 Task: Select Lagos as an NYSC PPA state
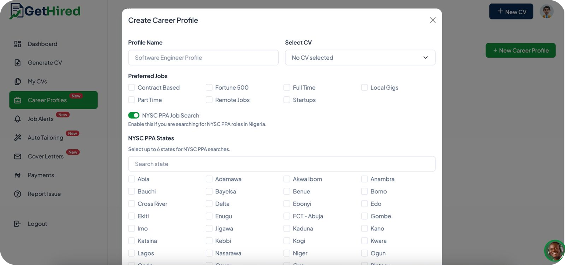point(131,253)
